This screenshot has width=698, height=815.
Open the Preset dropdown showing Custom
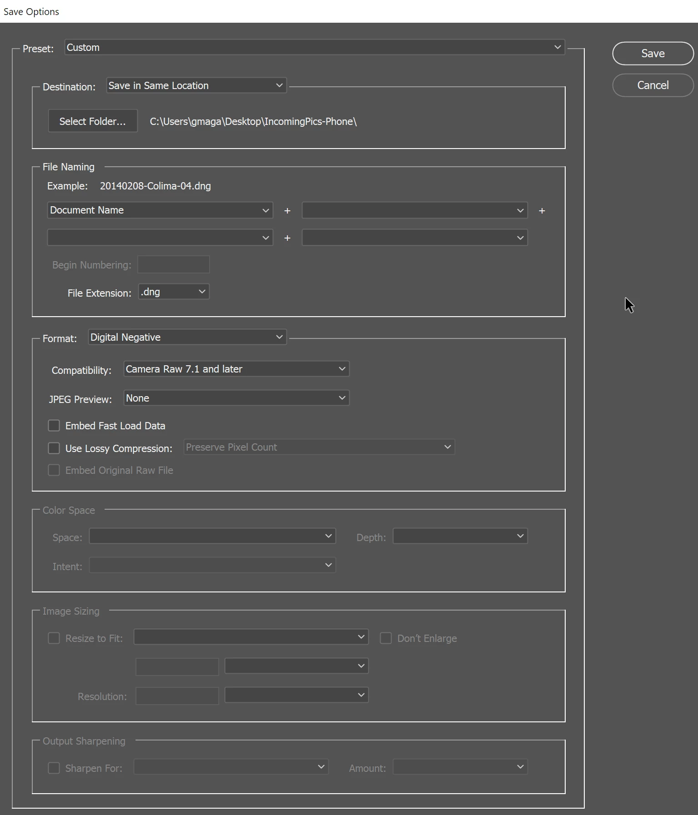click(x=315, y=47)
